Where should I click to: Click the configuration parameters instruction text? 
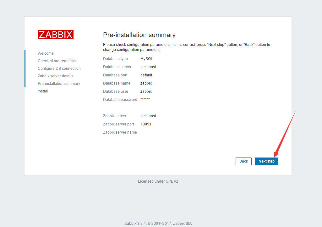point(187,47)
